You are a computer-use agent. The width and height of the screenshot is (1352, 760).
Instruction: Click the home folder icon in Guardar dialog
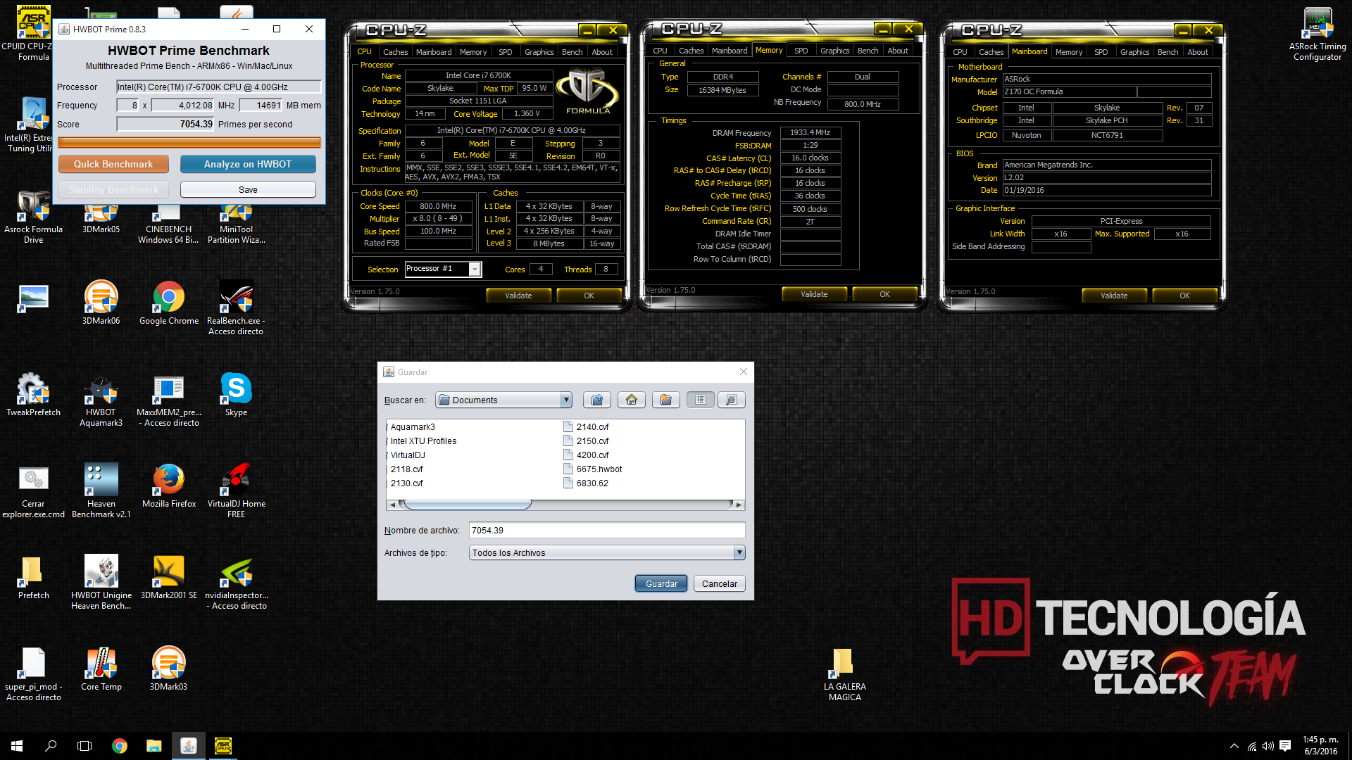tap(632, 400)
